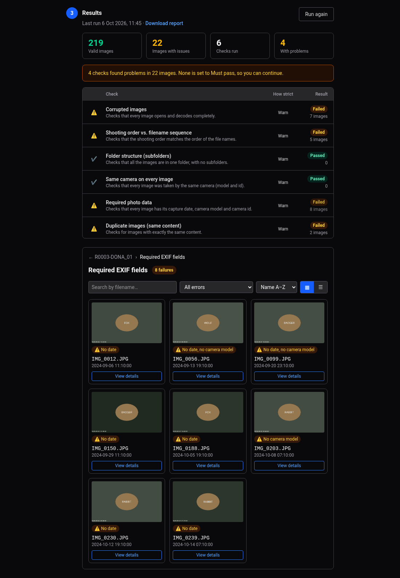Click the 6 Checks run card
Viewport: 400px width, 578px height.
(240, 46)
